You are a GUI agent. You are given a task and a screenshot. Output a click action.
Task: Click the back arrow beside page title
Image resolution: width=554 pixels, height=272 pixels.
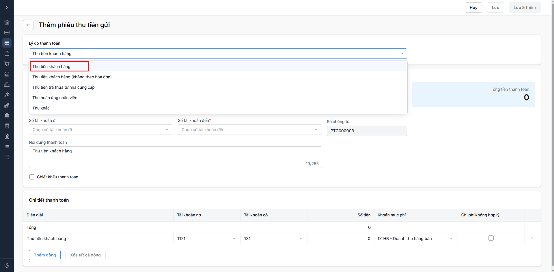point(28,25)
